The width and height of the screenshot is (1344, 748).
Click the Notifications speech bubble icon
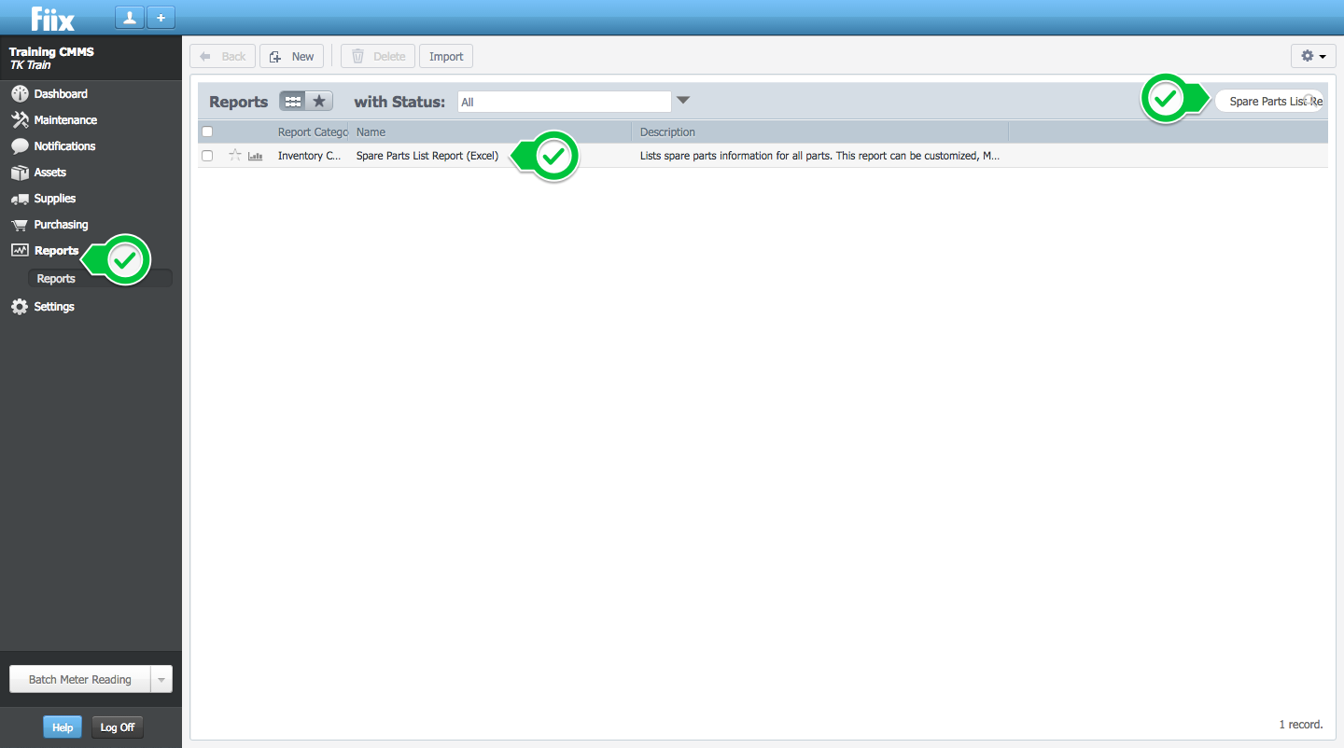point(20,145)
